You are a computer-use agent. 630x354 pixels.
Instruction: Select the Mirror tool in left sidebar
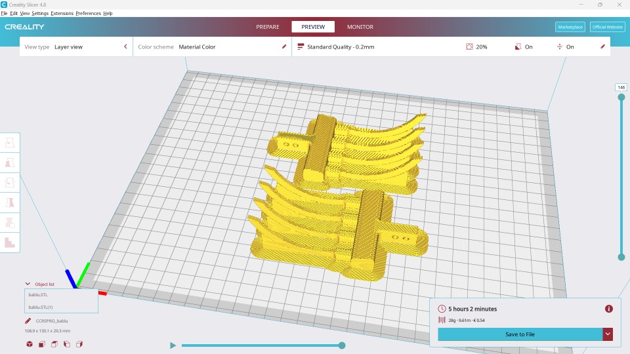click(10, 203)
